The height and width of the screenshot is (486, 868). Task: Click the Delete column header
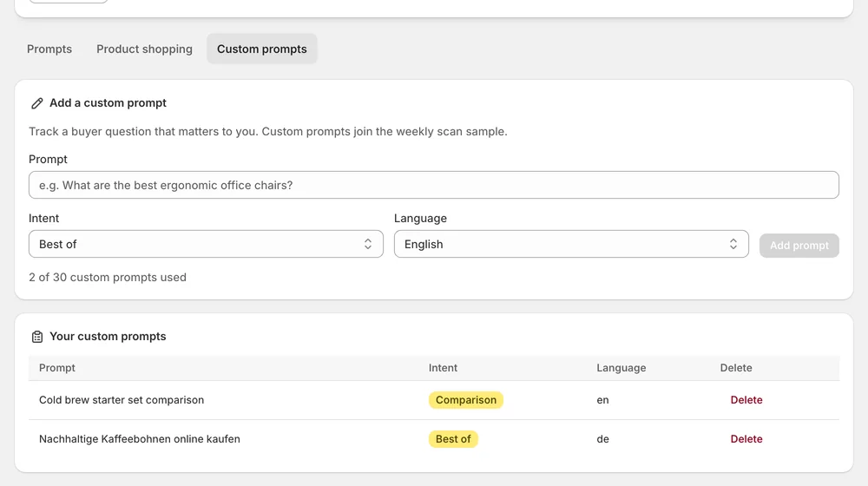point(736,368)
